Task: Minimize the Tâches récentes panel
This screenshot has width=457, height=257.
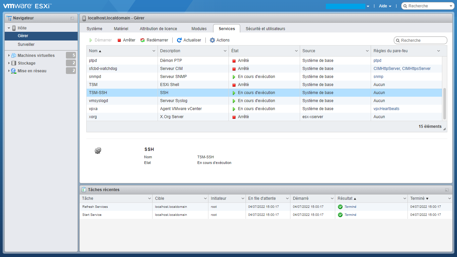Action: 447,190
